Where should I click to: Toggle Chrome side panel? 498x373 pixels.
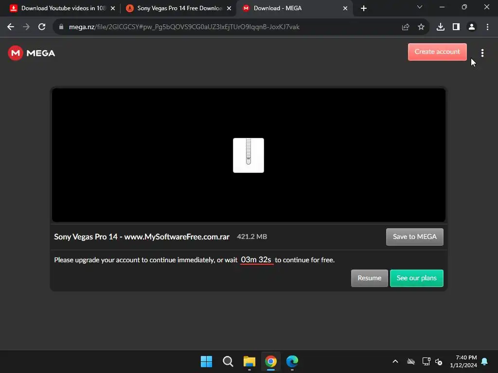456,27
